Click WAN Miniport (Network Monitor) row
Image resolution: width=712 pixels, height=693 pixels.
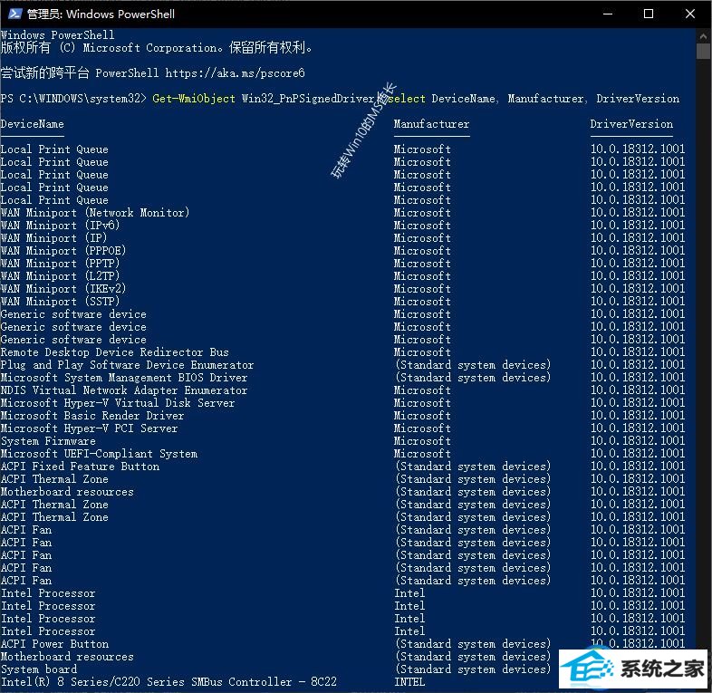click(x=95, y=213)
